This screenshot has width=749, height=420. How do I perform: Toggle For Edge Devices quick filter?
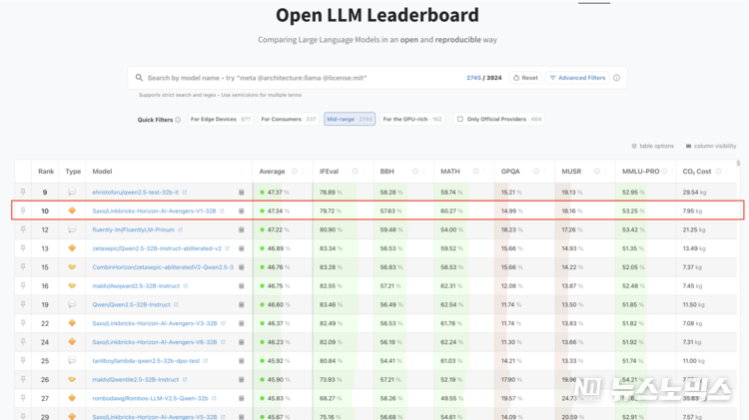[221, 120]
